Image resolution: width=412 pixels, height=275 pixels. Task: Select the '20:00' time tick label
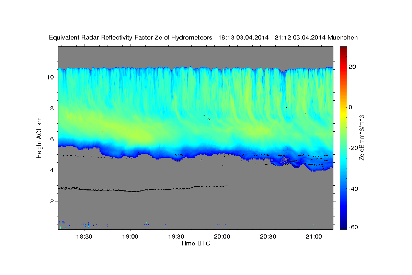(222, 237)
